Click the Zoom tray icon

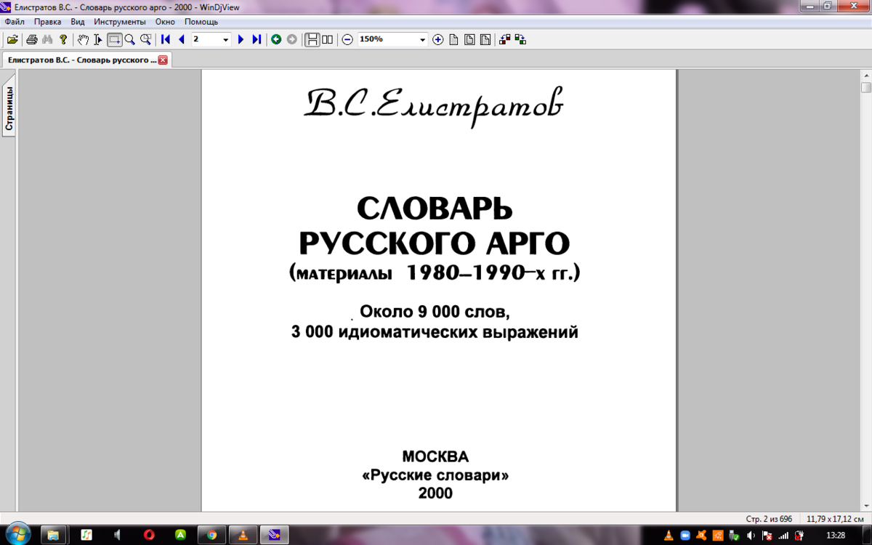(x=685, y=536)
